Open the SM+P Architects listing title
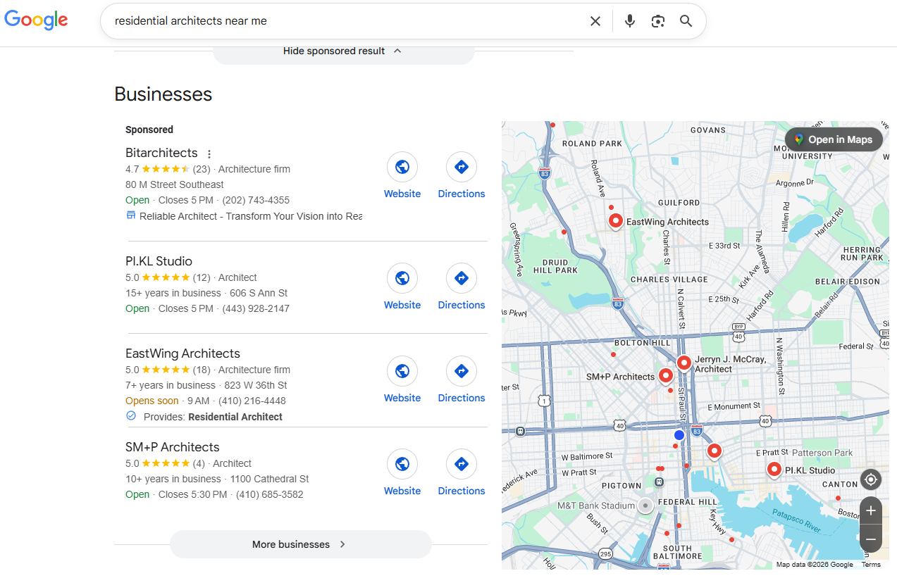Image resolution: width=897 pixels, height=583 pixels. (x=173, y=447)
